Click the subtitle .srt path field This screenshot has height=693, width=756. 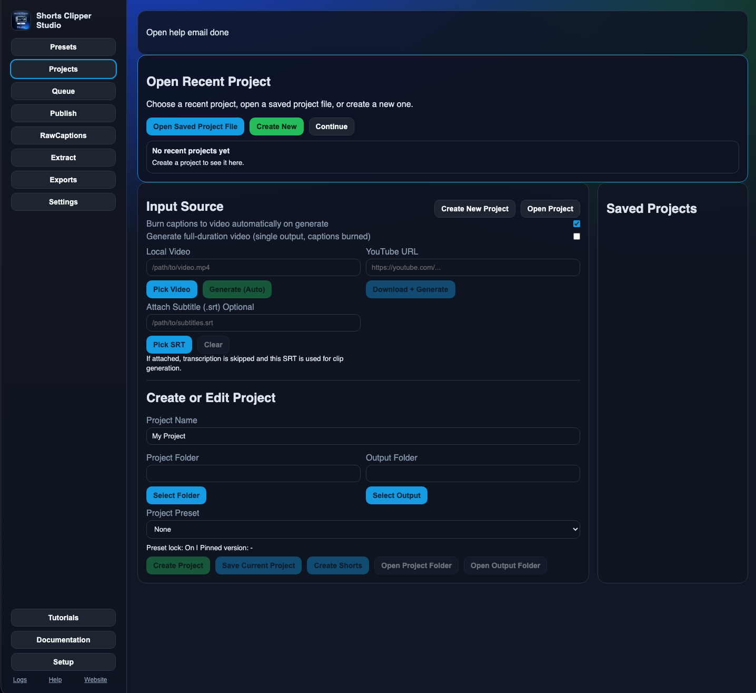coord(253,323)
